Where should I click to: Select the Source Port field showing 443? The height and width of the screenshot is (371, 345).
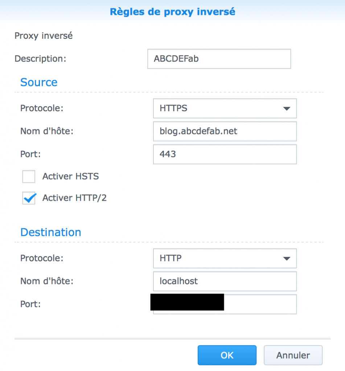point(225,154)
